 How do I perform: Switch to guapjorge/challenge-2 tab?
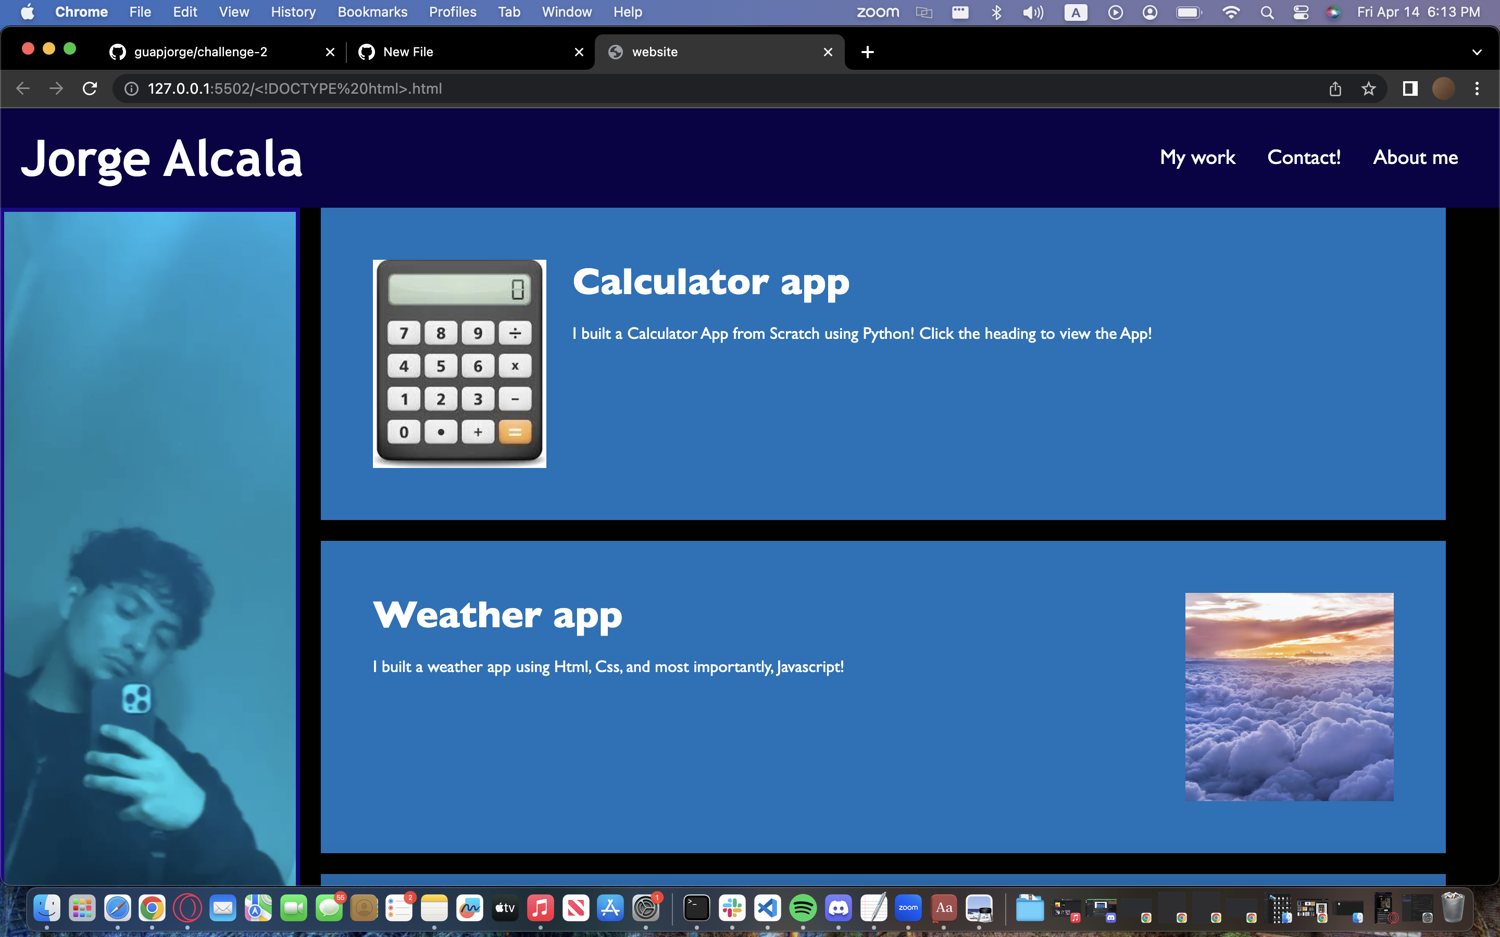tap(200, 52)
